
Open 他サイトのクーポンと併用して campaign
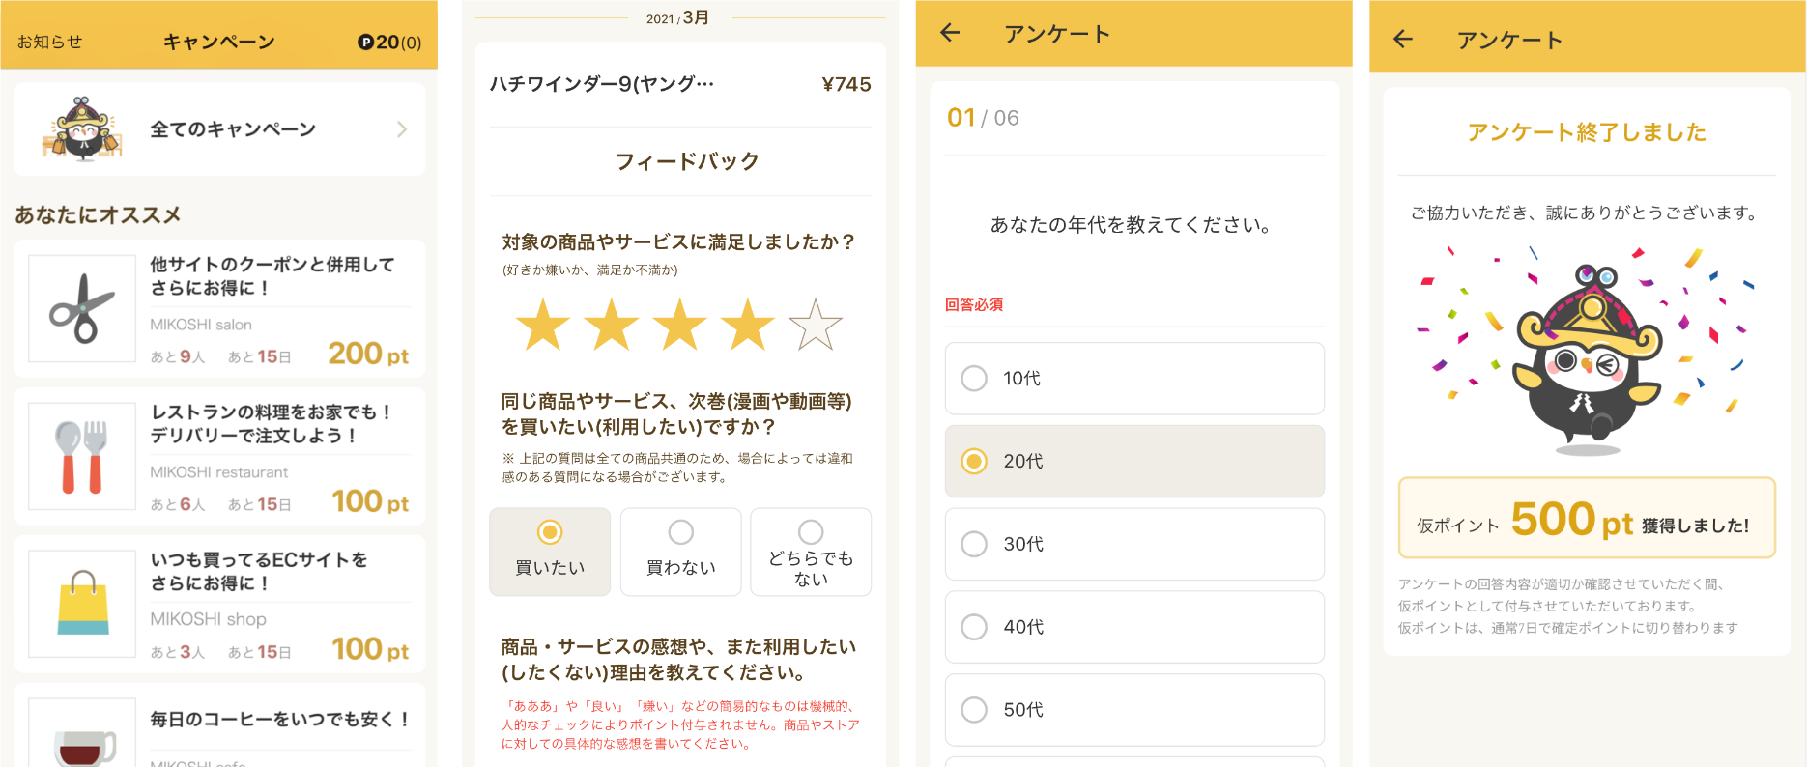click(219, 308)
